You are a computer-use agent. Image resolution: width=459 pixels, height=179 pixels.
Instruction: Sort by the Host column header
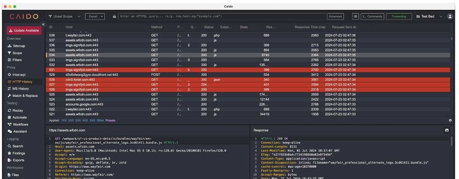pyautogui.click(x=69, y=27)
